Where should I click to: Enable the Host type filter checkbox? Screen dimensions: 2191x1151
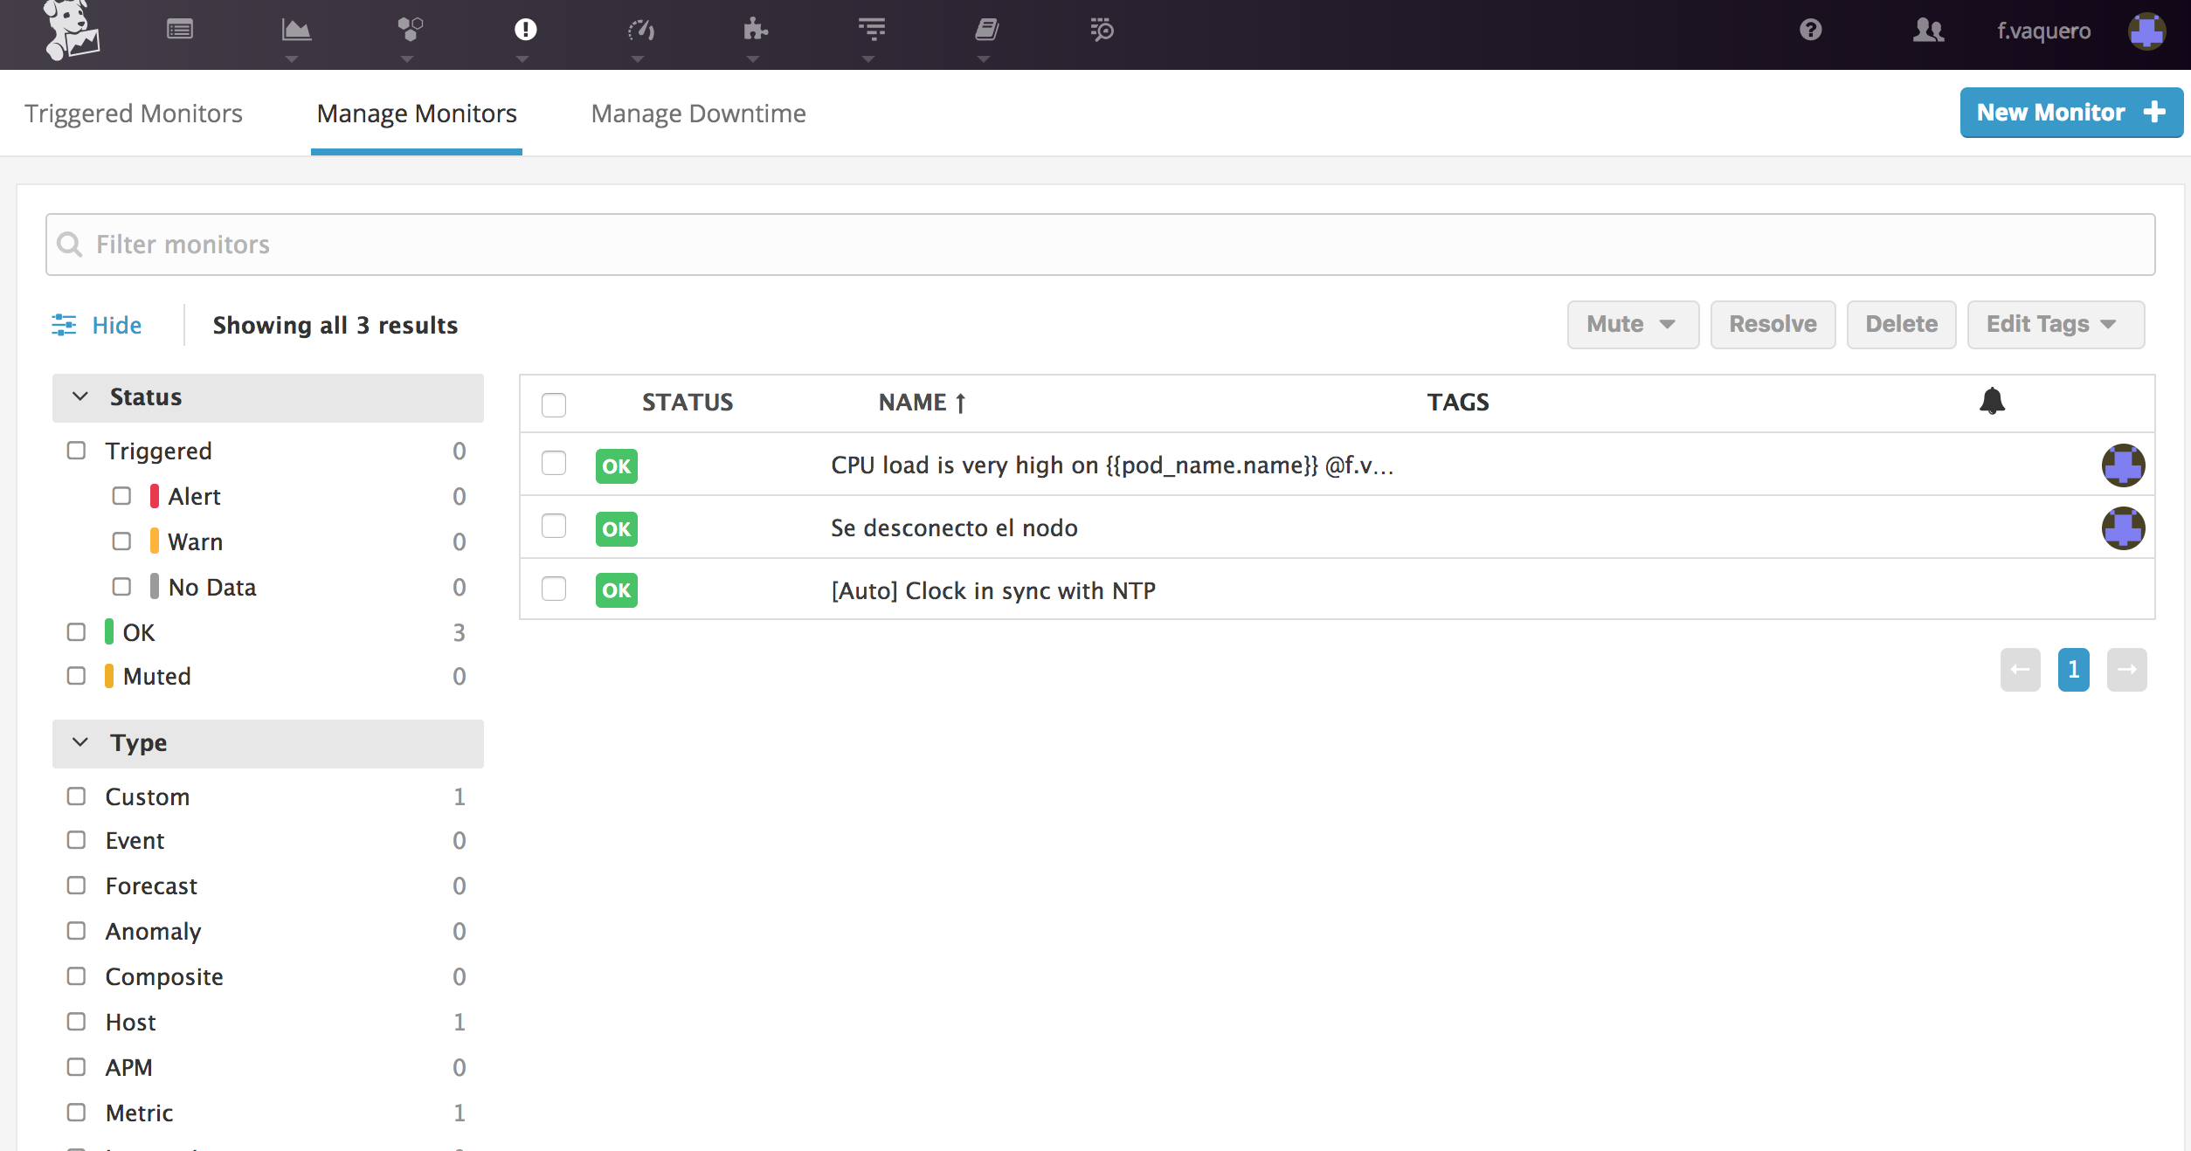(77, 1022)
